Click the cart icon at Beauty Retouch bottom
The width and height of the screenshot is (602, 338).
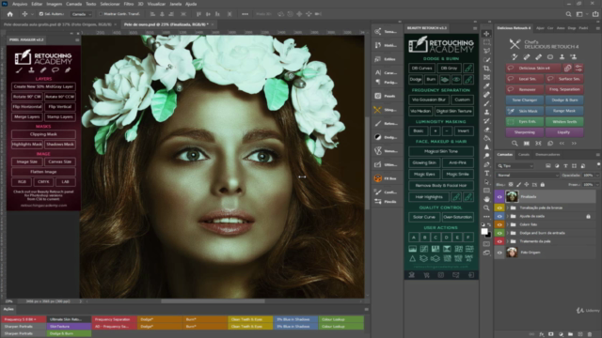426,275
